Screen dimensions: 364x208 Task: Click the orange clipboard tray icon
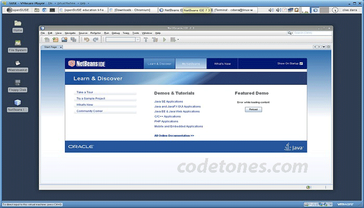[x=296, y=10]
